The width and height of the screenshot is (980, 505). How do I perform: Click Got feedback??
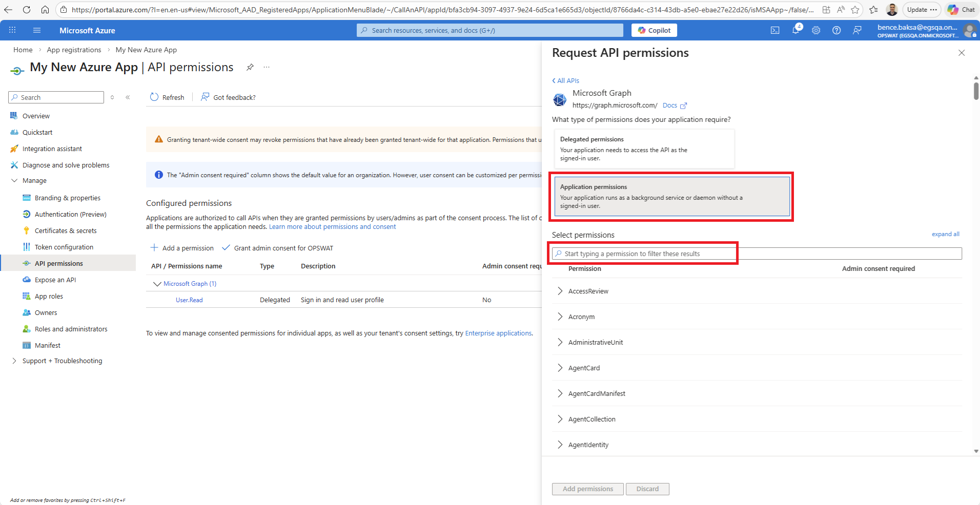[x=228, y=97]
